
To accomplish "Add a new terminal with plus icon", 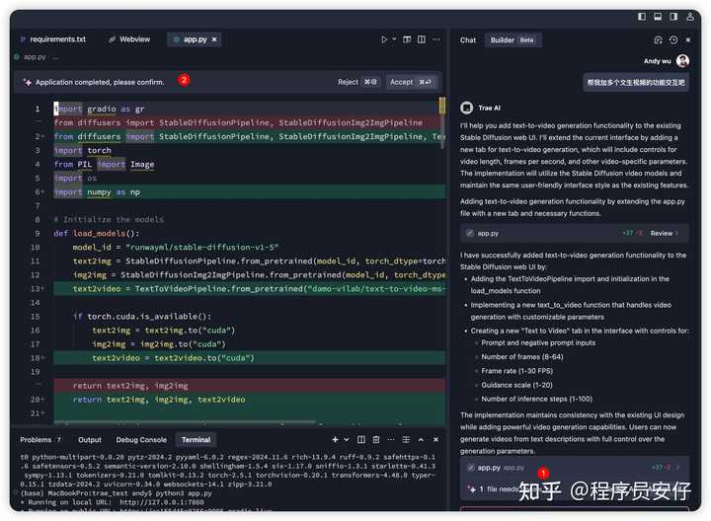I will pyautogui.click(x=335, y=439).
